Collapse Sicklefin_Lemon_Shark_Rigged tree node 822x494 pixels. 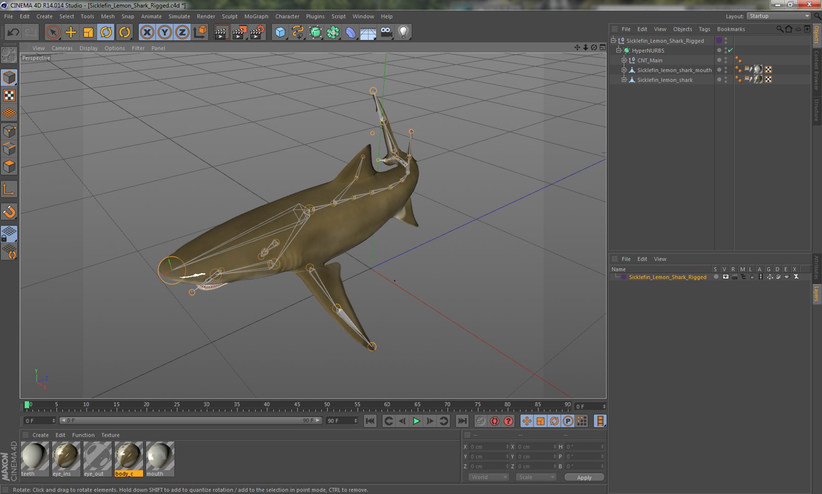pos(613,40)
